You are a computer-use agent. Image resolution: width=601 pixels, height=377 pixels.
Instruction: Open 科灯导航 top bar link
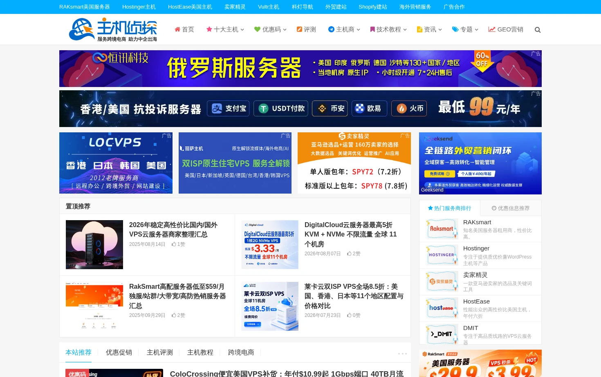303,7
